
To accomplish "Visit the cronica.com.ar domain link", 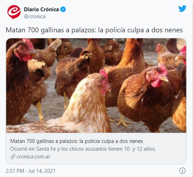I will coord(33,157).
